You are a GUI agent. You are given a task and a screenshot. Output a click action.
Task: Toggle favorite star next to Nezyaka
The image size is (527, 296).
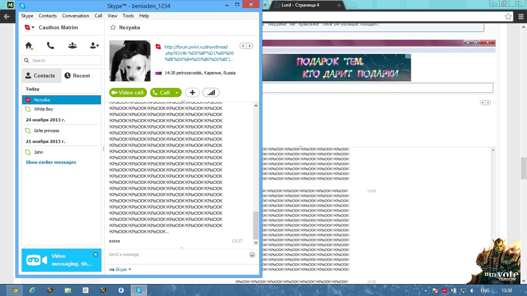coord(113,27)
